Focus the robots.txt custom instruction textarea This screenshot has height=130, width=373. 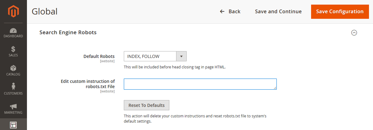[200, 84]
